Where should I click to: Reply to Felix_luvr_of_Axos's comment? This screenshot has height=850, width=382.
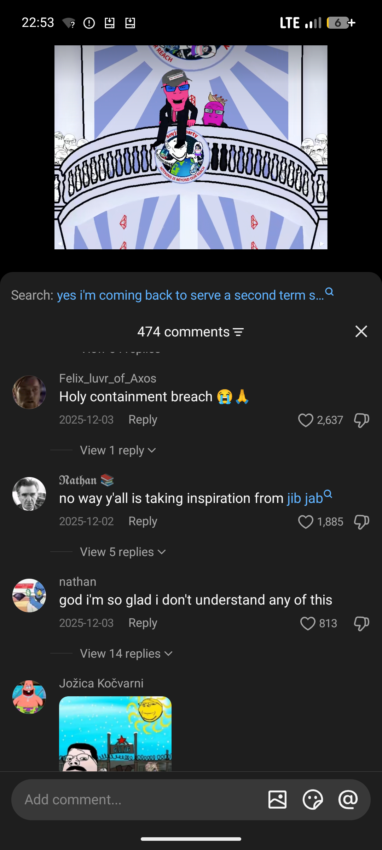tap(143, 420)
